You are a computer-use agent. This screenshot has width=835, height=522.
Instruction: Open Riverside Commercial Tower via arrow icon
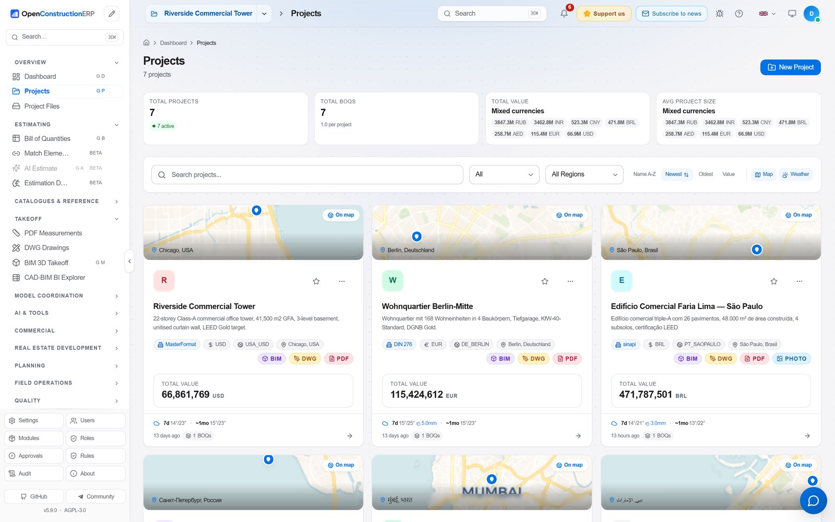[x=350, y=436]
